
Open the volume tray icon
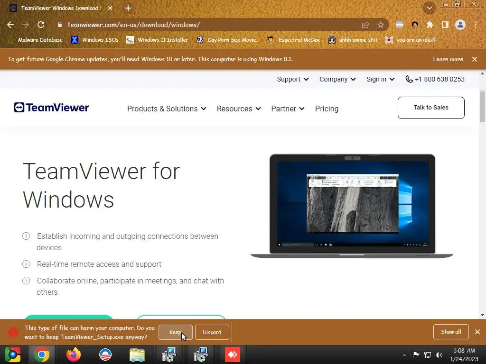click(439, 355)
